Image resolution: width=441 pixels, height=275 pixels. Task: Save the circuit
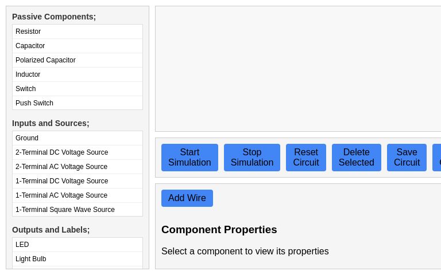pyautogui.click(x=407, y=158)
